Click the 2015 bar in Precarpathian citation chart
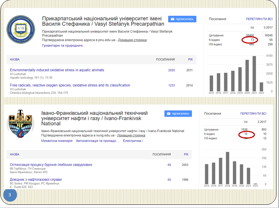 (211, 84)
